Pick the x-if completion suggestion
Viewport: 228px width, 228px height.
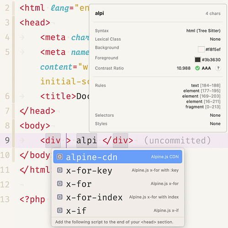click(118, 210)
